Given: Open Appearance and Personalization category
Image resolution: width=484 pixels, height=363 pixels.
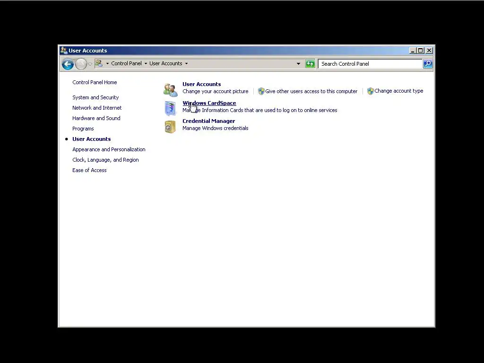Looking at the screenshot, I should pyautogui.click(x=109, y=149).
